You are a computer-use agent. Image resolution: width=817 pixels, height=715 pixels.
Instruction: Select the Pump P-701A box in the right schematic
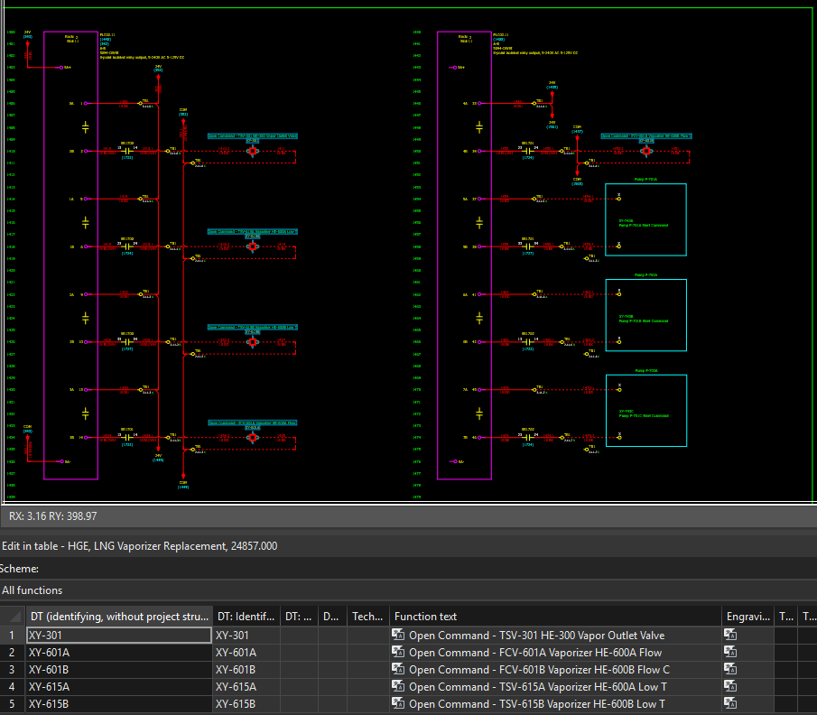click(x=645, y=219)
